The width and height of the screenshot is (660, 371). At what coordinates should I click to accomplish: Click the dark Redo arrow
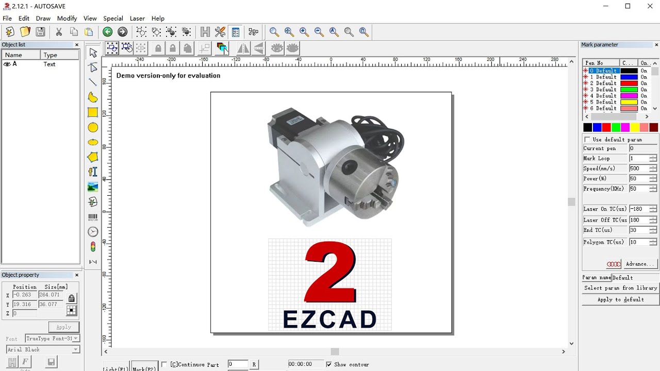coord(122,32)
